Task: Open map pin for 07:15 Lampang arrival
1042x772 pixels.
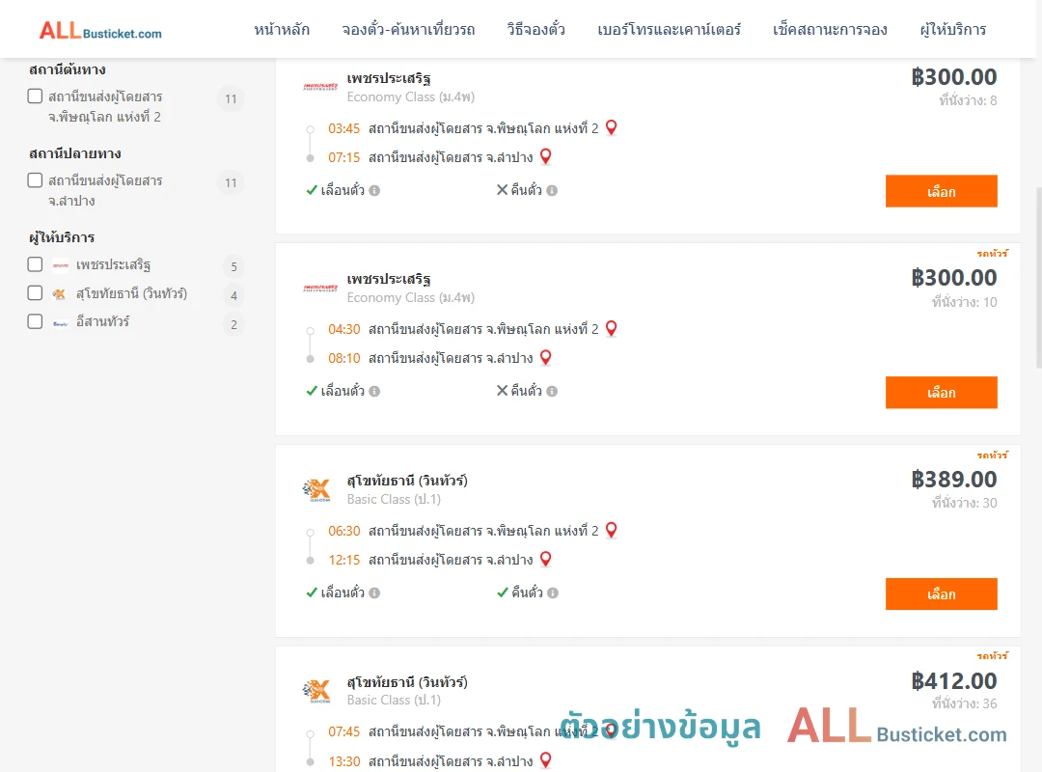Action: tap(545, 156)
